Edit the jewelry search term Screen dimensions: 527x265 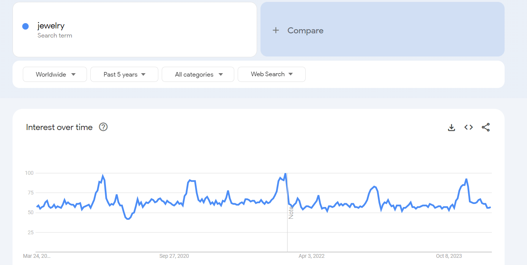[135, 30]
